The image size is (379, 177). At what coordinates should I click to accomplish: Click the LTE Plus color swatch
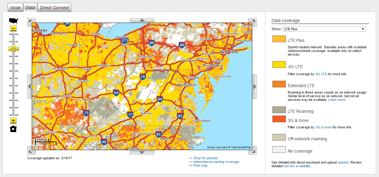tap(279, 39)
